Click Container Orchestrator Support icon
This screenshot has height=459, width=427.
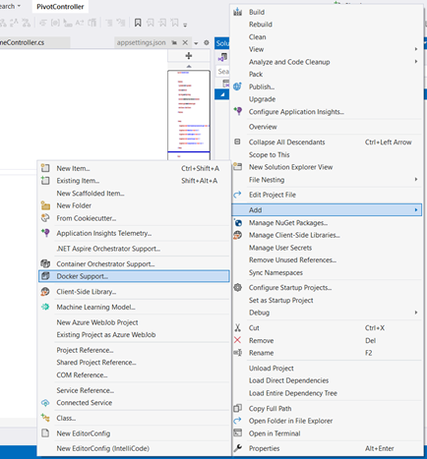[x=45, y=263]
